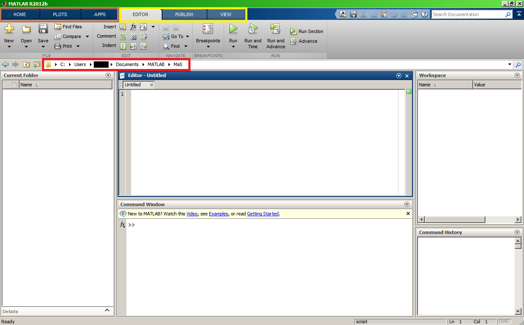Expand the Details panel chevron
The width and height of the screenshot is (524, 325).
[107, 311]
